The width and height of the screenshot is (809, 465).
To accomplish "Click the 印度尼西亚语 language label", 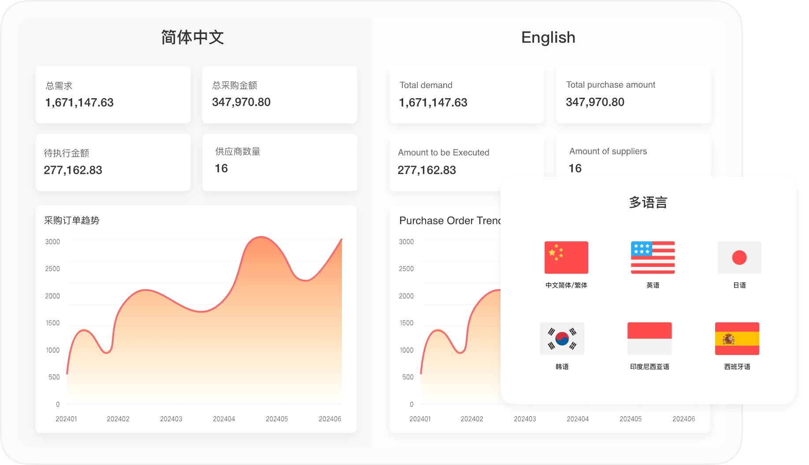I will coord(649,367).
